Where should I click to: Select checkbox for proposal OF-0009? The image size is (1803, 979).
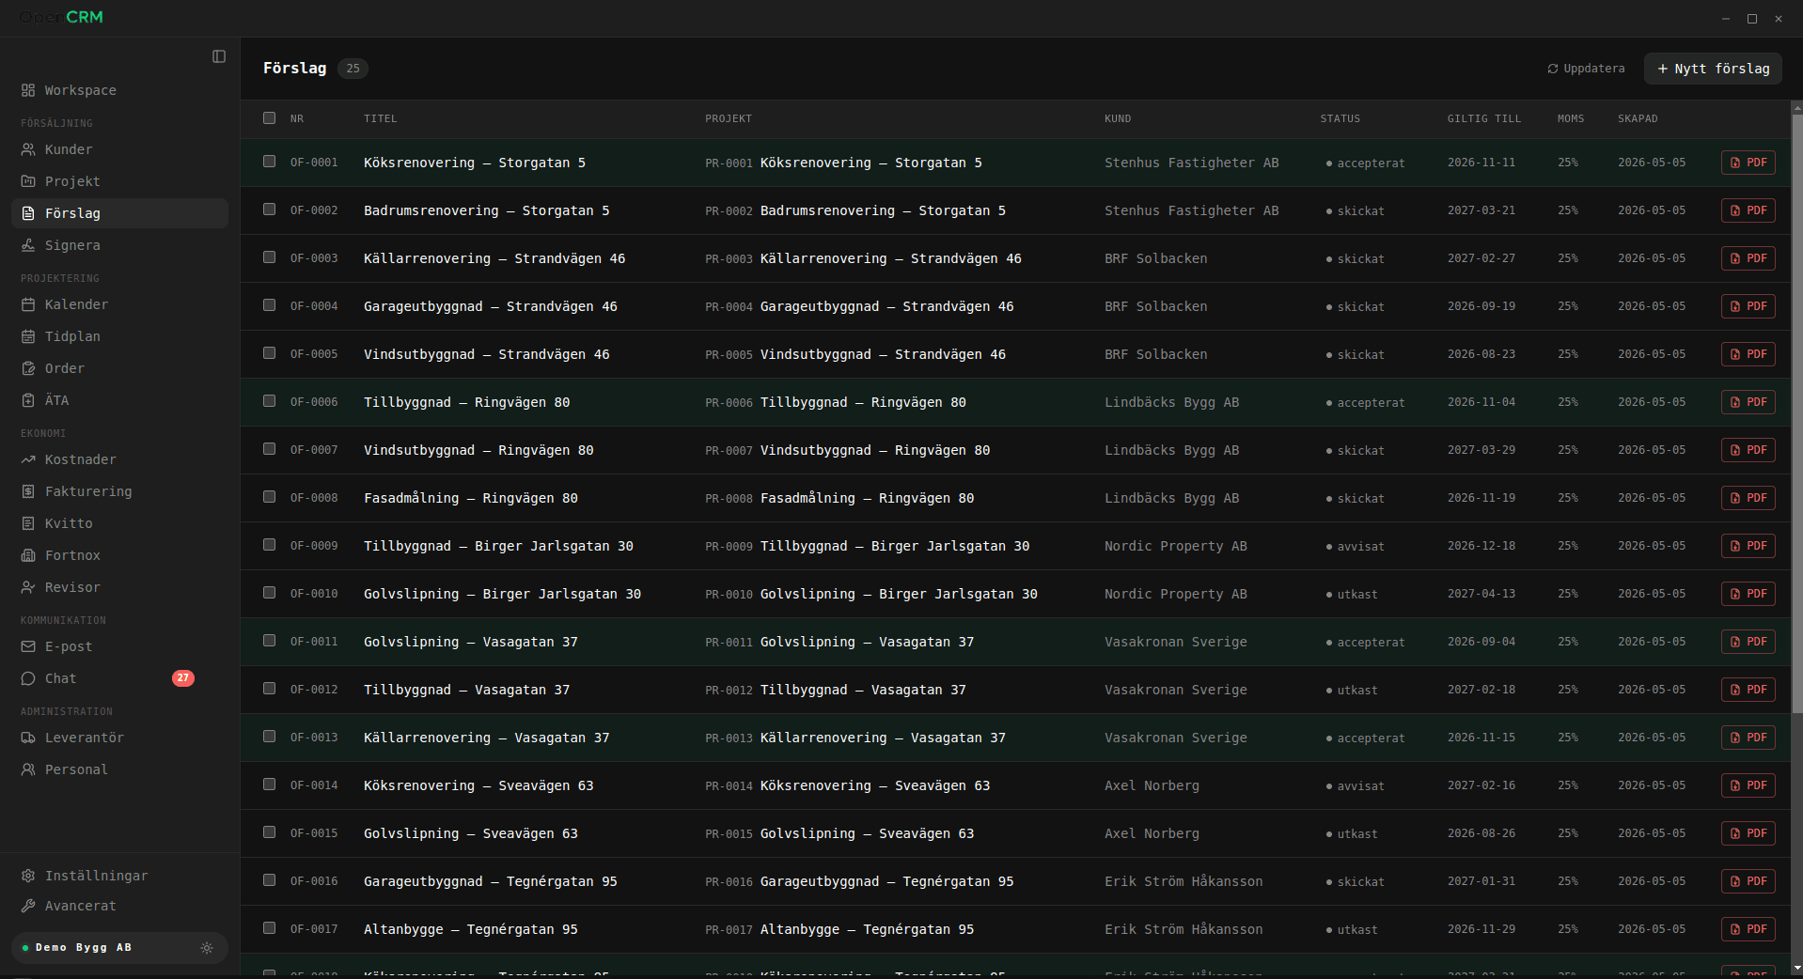(270, 545)
